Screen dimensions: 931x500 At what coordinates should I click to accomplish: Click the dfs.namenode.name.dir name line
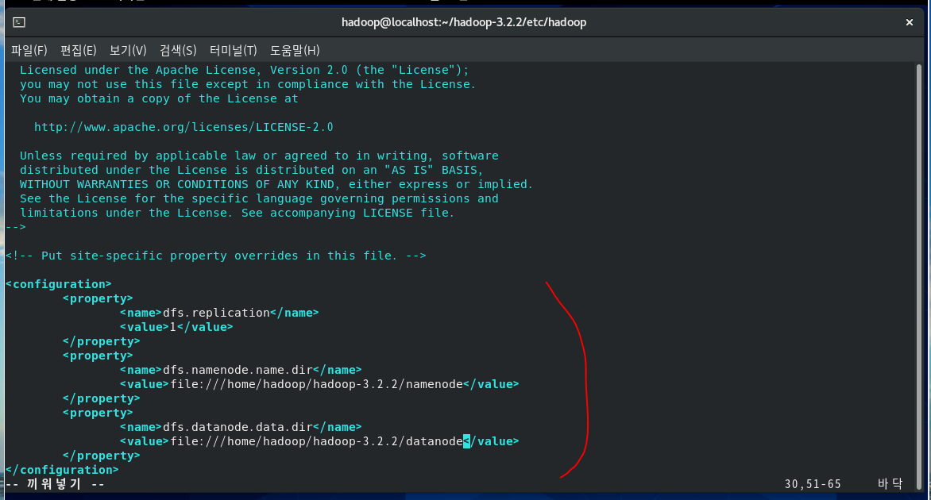tap(241, 370)
